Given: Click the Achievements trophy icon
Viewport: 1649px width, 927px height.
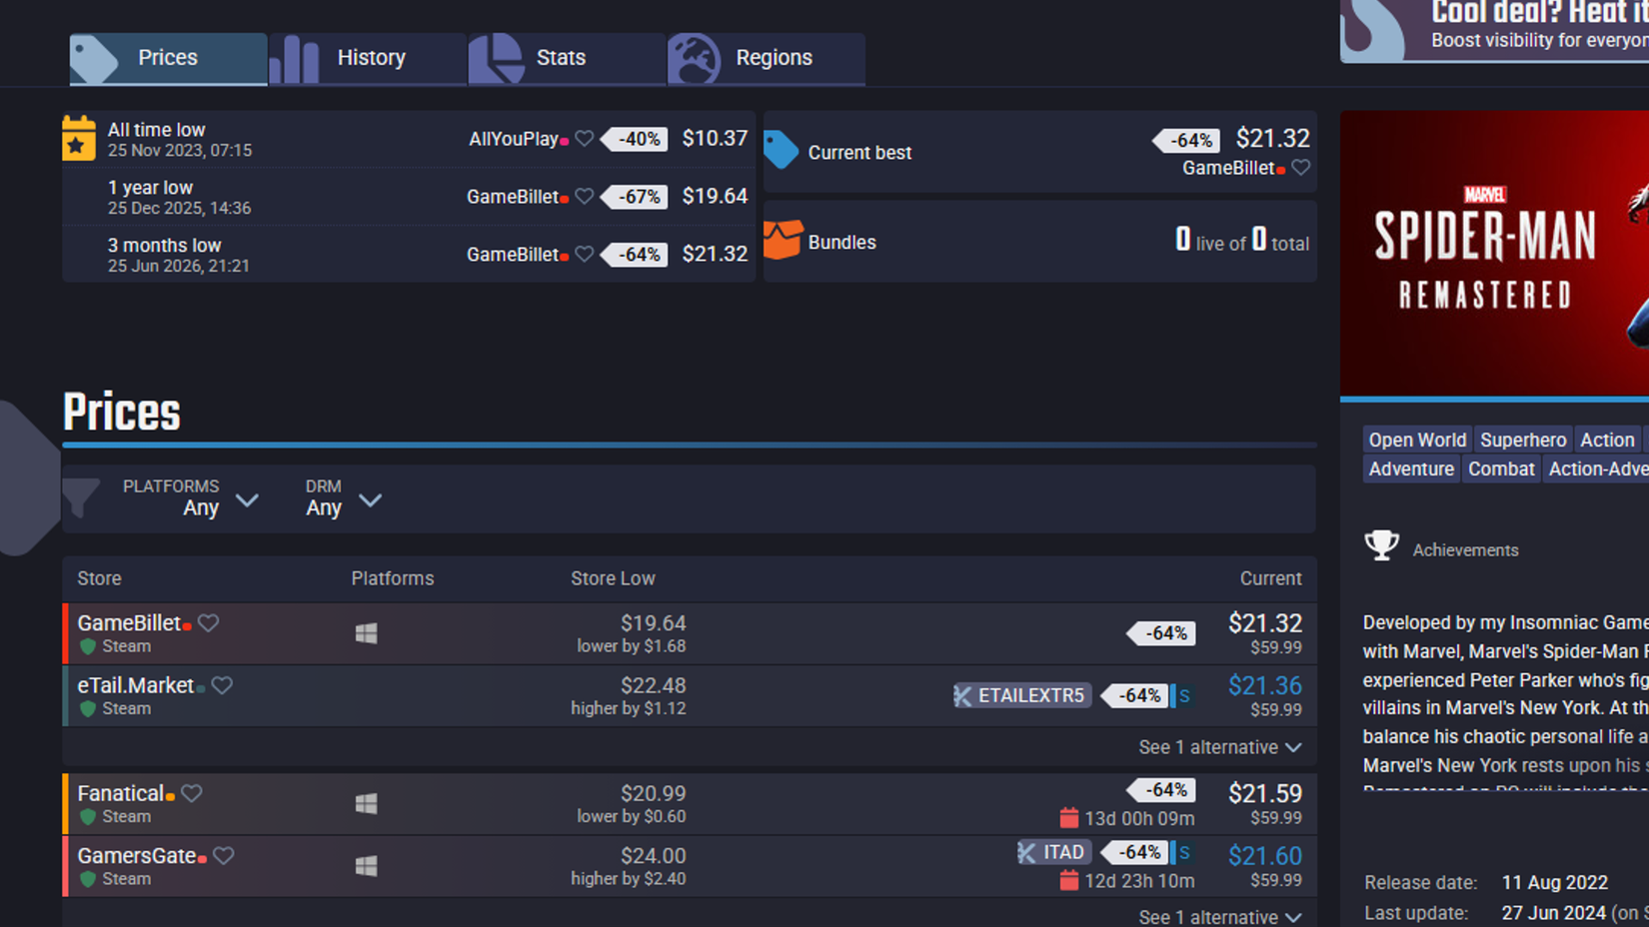Looking at the screenshot, I should tap(1381, 545).
